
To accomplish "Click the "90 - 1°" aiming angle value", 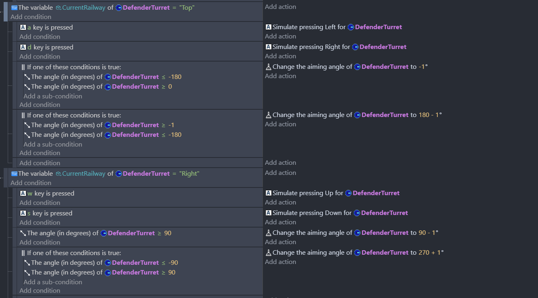I will coord(428,233).
